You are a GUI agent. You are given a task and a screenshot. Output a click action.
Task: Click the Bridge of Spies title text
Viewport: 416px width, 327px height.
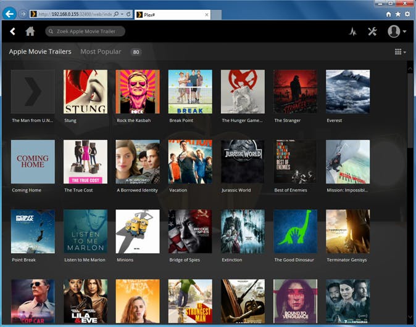point(185,260)
